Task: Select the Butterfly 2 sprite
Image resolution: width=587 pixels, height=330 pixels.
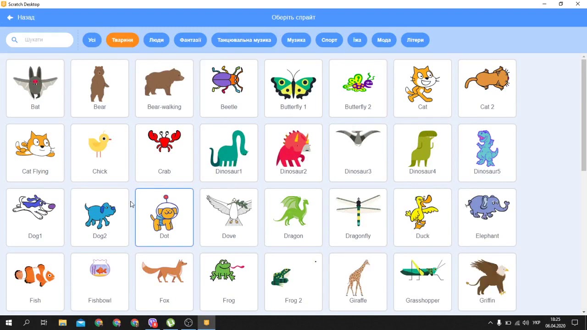Action: (358, 88)
